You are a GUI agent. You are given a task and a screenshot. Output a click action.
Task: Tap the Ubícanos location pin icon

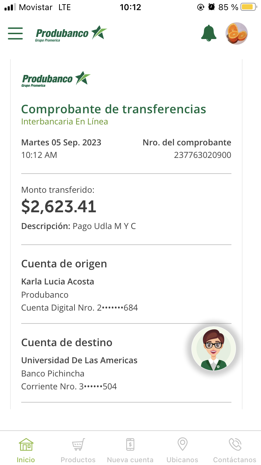click(x=182, y=445)
